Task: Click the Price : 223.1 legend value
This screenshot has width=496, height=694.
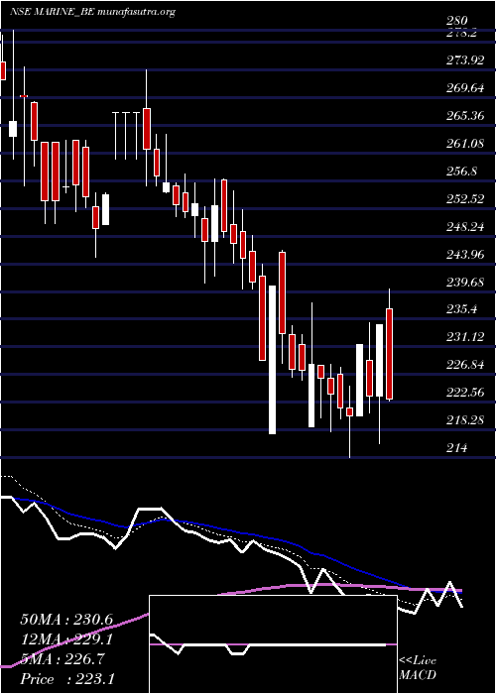Action: coord(66,679)
